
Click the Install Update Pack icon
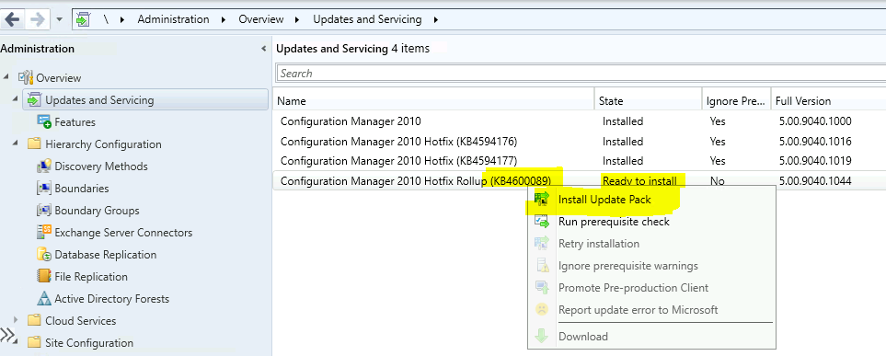(542, 200)
